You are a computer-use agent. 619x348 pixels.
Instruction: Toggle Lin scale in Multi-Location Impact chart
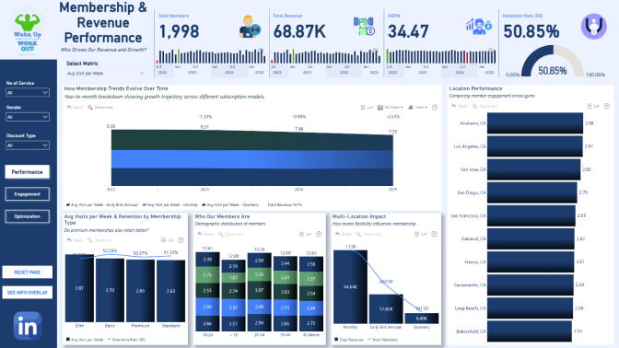click(420, 234)
